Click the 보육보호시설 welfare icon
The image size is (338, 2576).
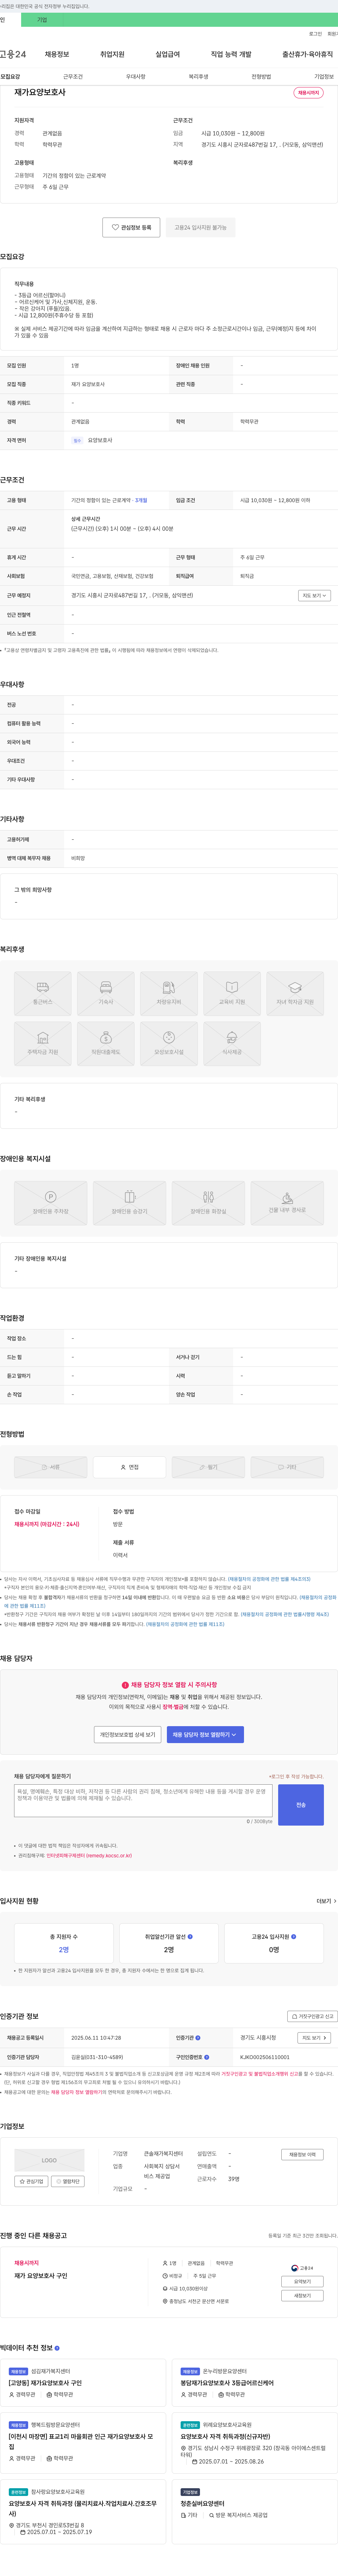coord(169,1044)
